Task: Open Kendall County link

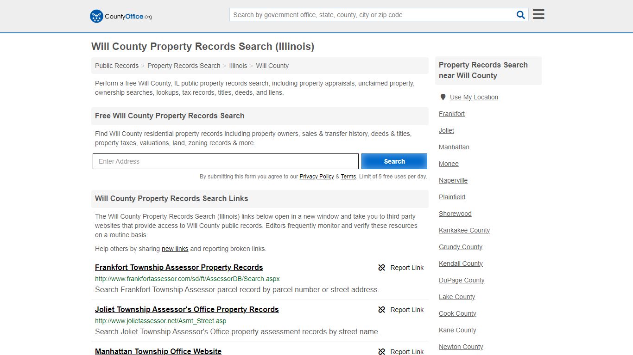Action: pyautogui.click(x=461, y=263)
